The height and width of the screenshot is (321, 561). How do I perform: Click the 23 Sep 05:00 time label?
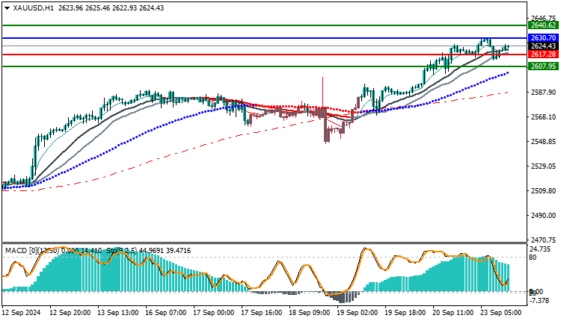(x=501, y=313)
